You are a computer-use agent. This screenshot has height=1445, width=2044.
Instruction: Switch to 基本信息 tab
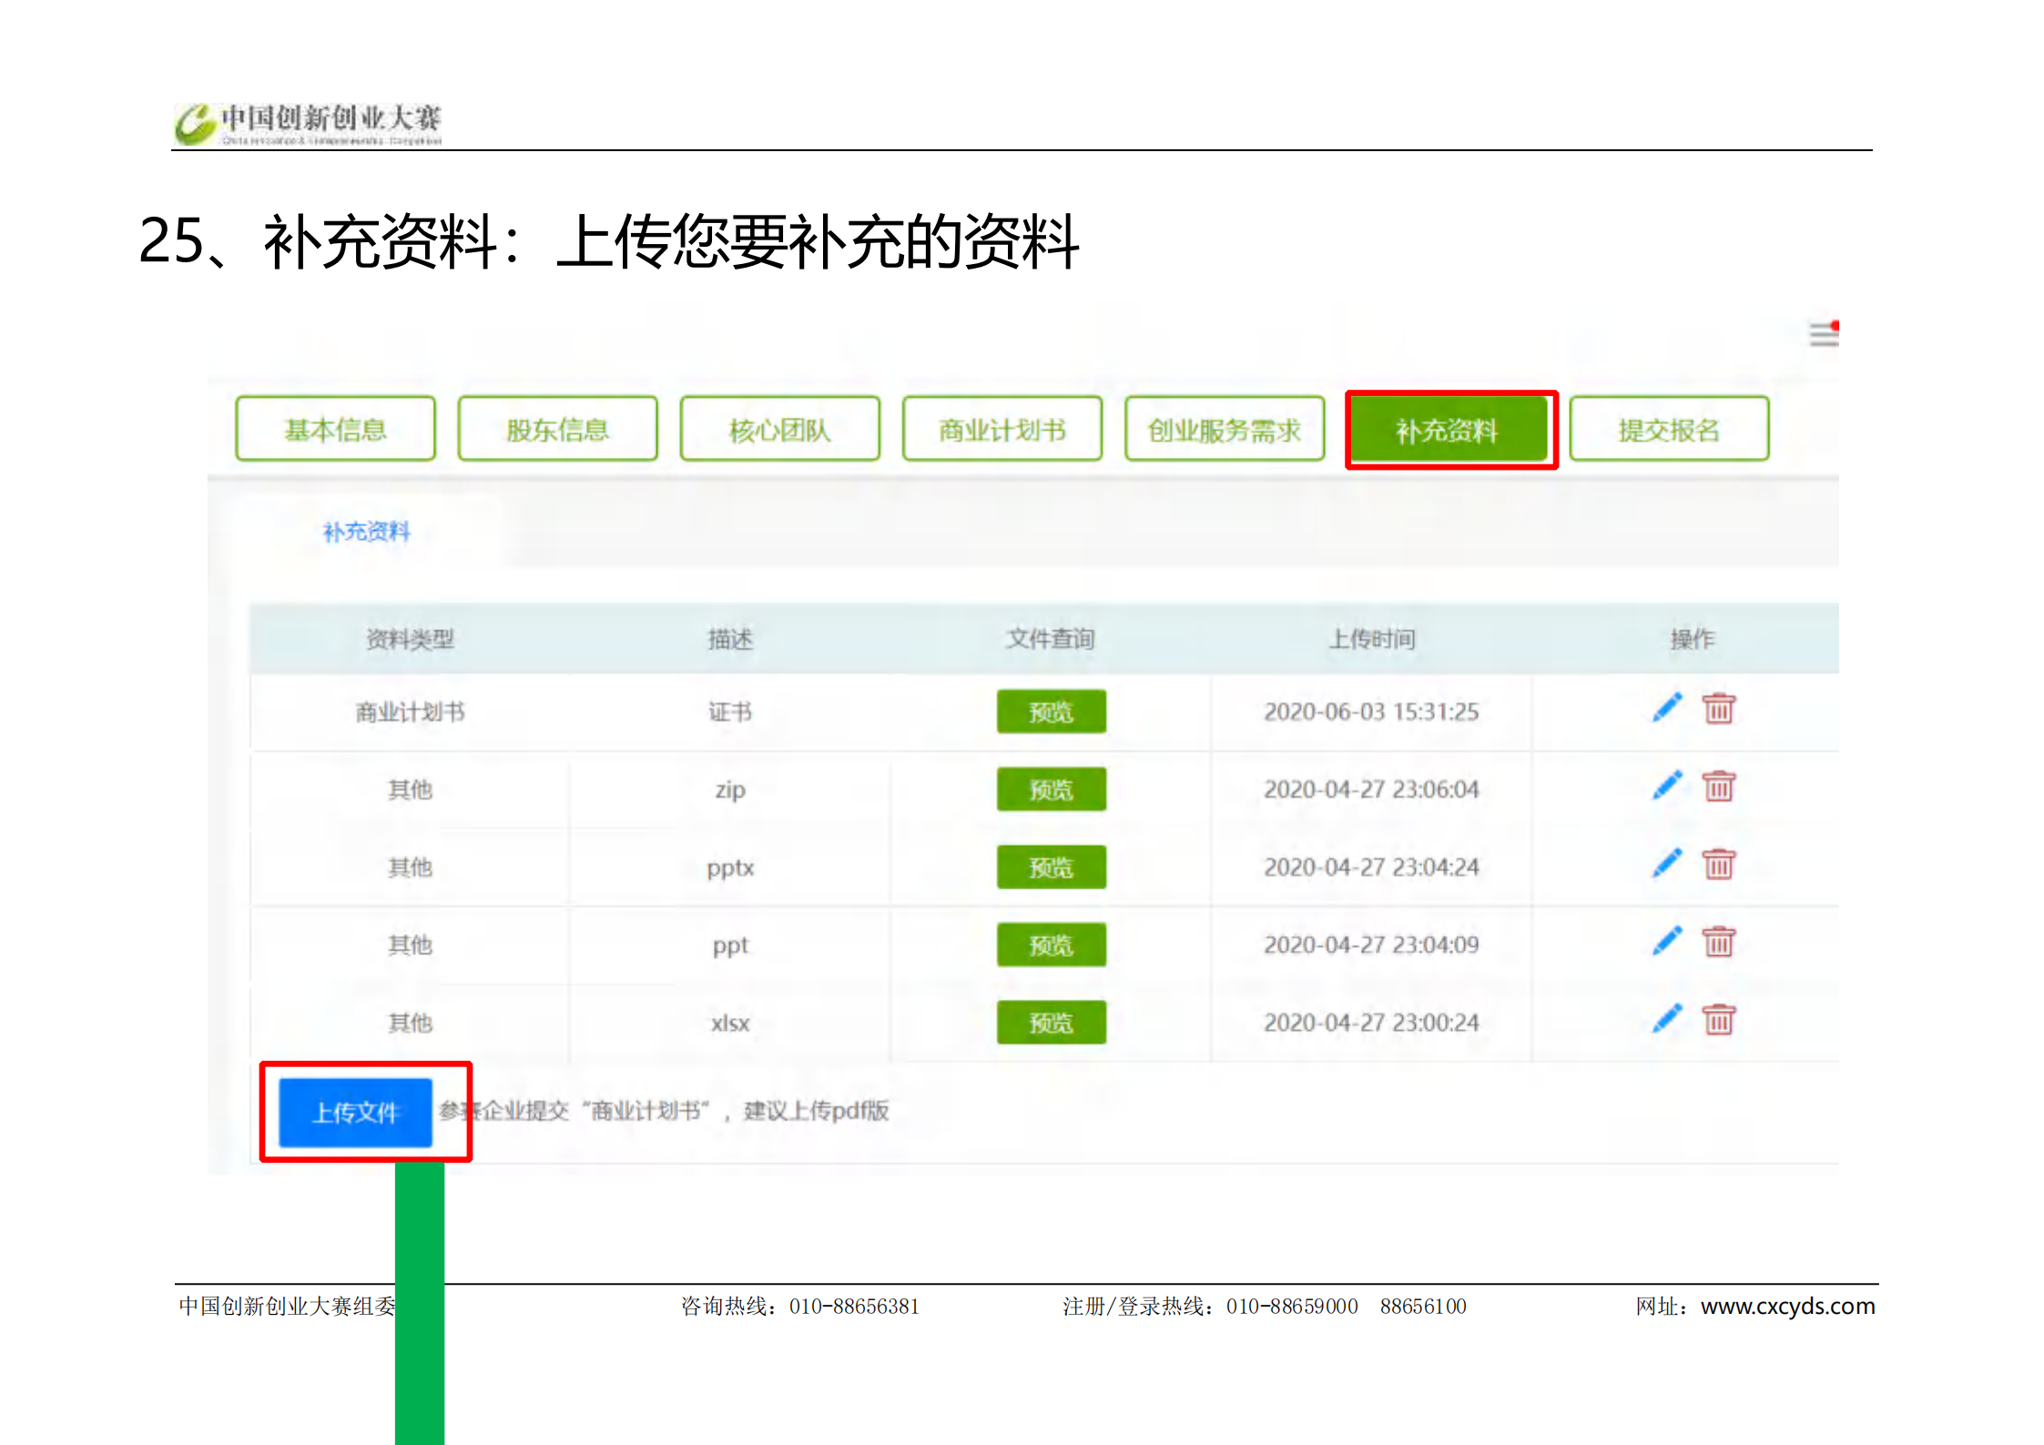click(x=335, y=429)
